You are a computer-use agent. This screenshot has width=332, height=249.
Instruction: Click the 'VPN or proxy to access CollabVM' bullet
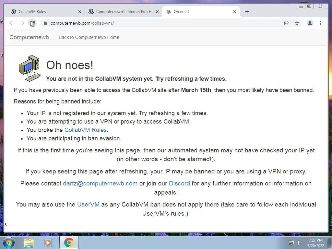pos(108,122)
